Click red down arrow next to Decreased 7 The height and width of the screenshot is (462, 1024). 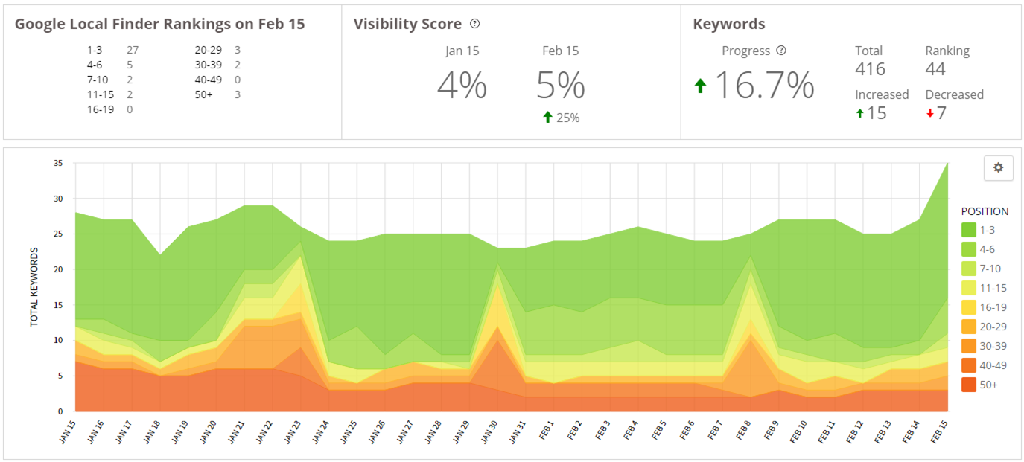click(x=930, y=113)
